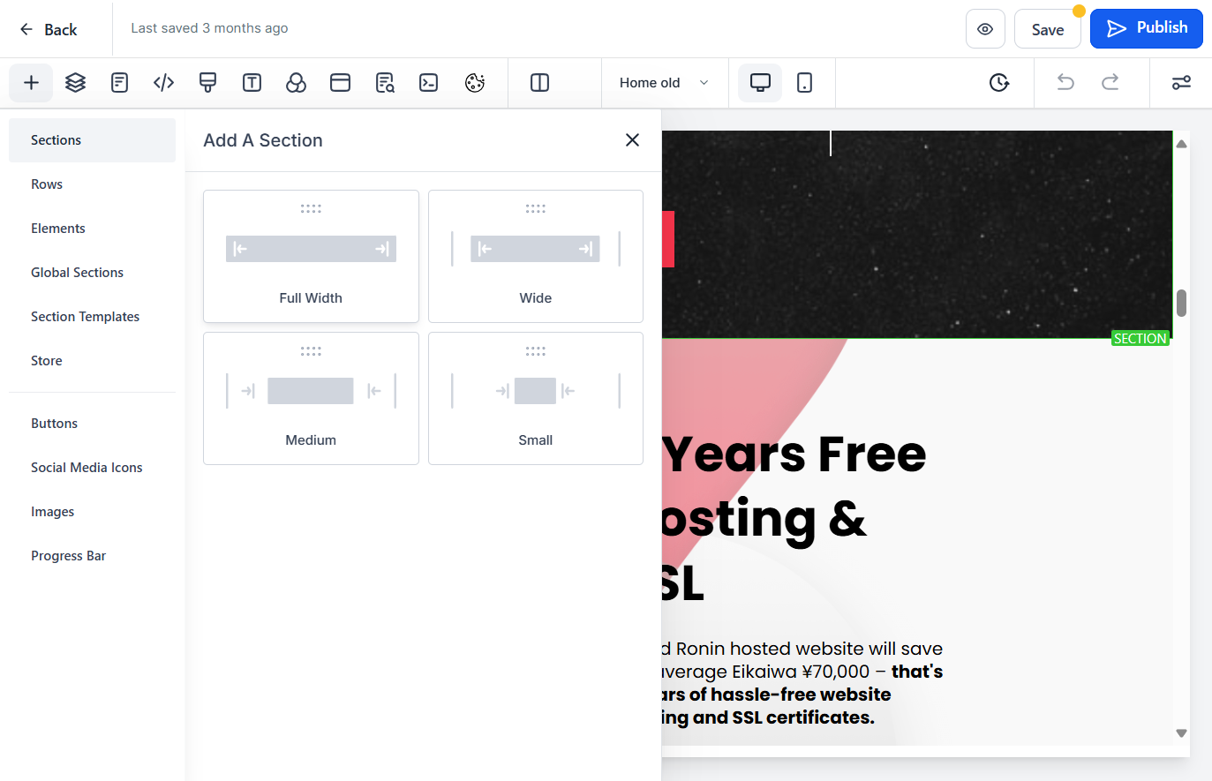This screenshot has width=1212, height=781.
Task: Click the green SECTION label tag
Action: pos(1140,338)
